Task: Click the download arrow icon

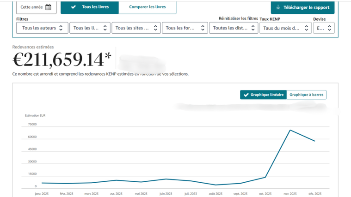Action: 278,7
